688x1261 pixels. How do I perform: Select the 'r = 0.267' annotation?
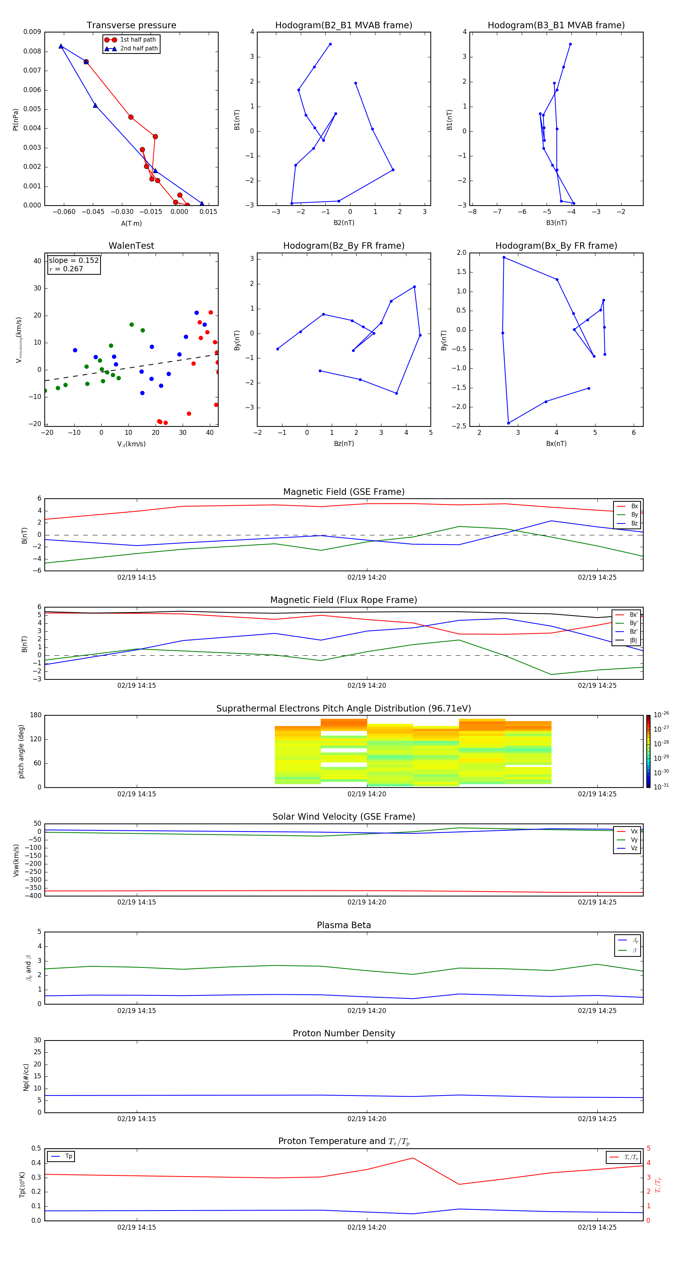(x=66, y=269)
